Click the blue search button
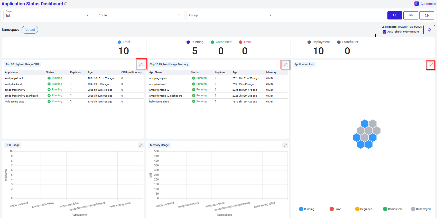 point(395,15)
